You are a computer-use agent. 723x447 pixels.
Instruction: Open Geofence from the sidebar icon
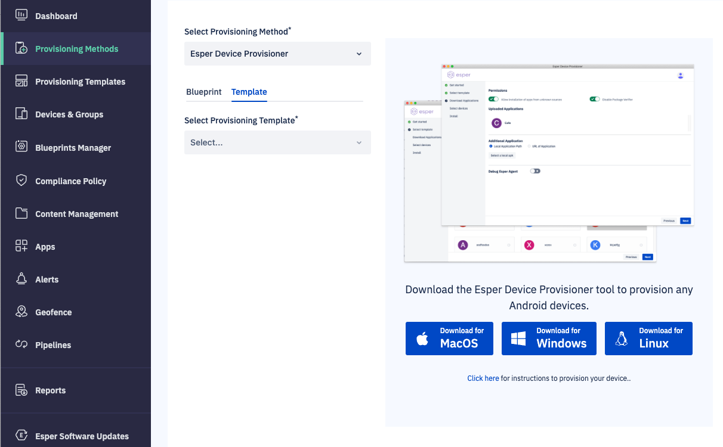pyautogui.click(x=21, y=312)
